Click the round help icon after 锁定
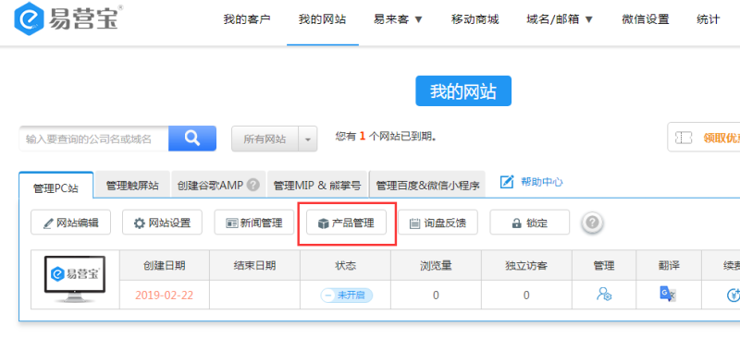Screen dimensions: 740x338 click(x=593, y=222)
